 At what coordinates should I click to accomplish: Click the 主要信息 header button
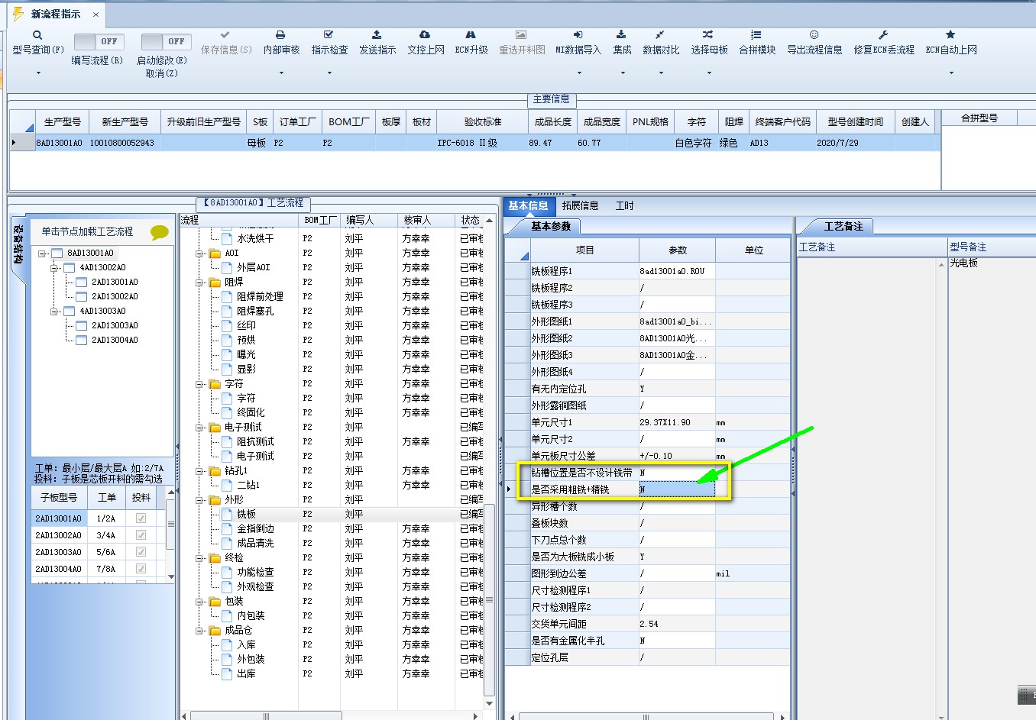point(552,99)
